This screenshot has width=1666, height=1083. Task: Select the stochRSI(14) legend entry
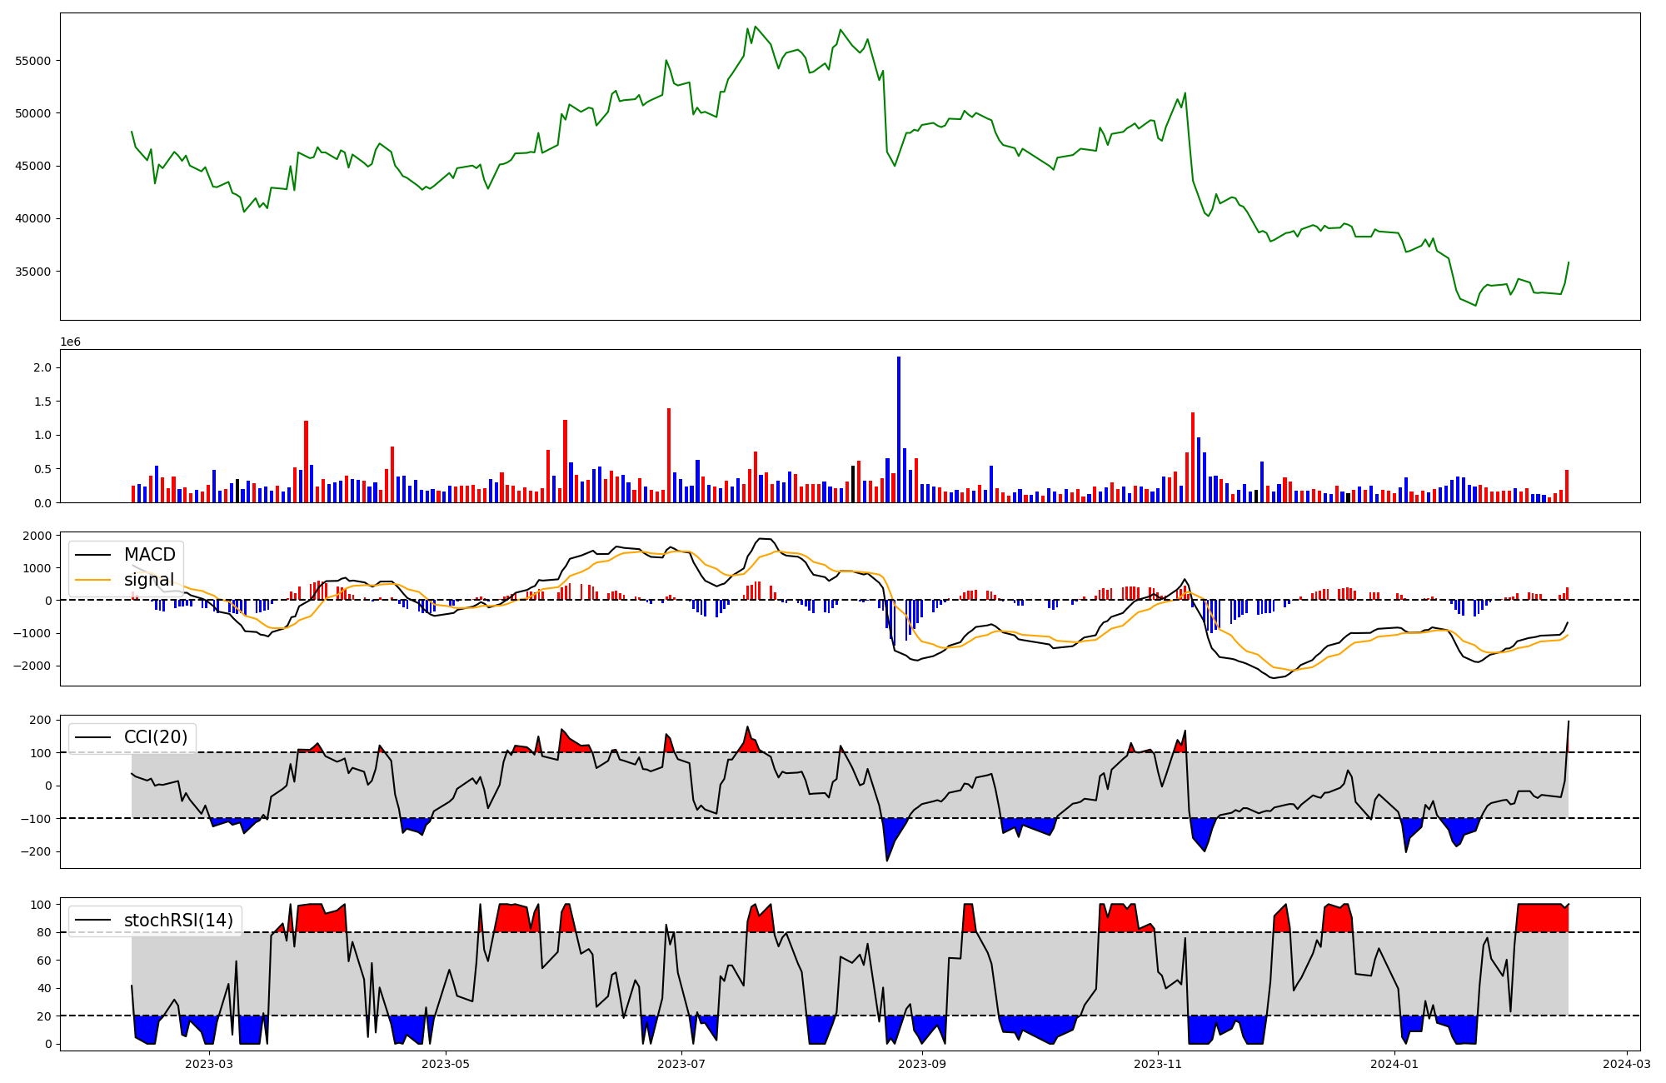178,921
